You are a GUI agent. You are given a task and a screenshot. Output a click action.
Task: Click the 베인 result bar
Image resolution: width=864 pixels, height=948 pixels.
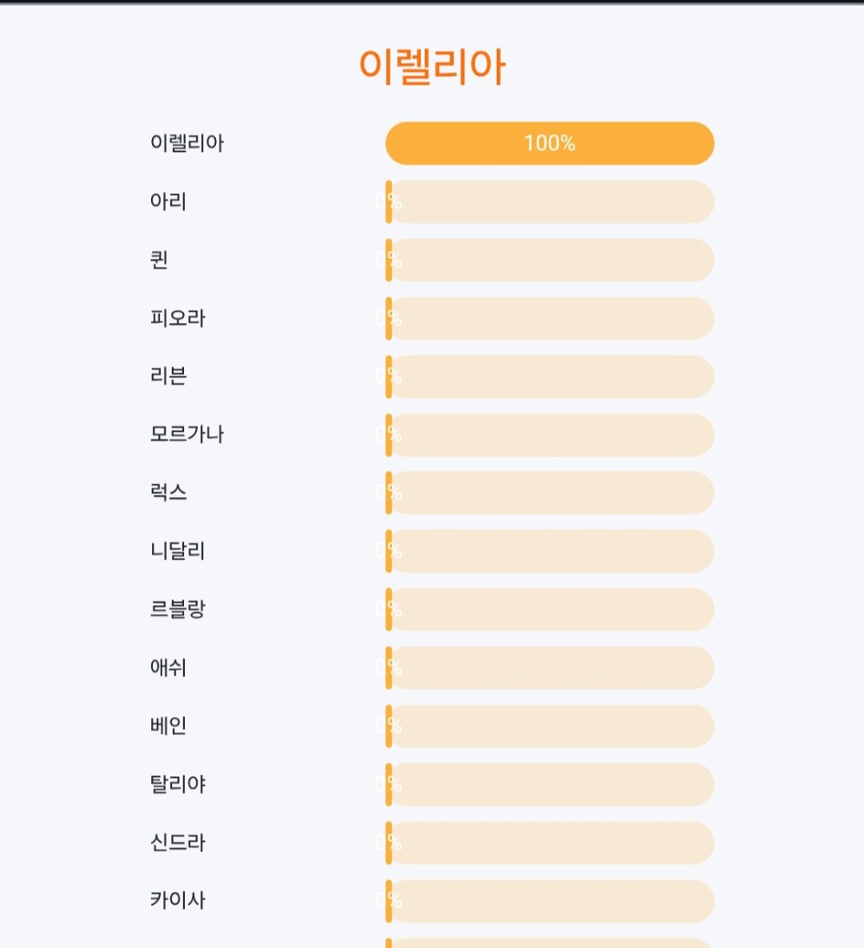[x=550, y=726]
